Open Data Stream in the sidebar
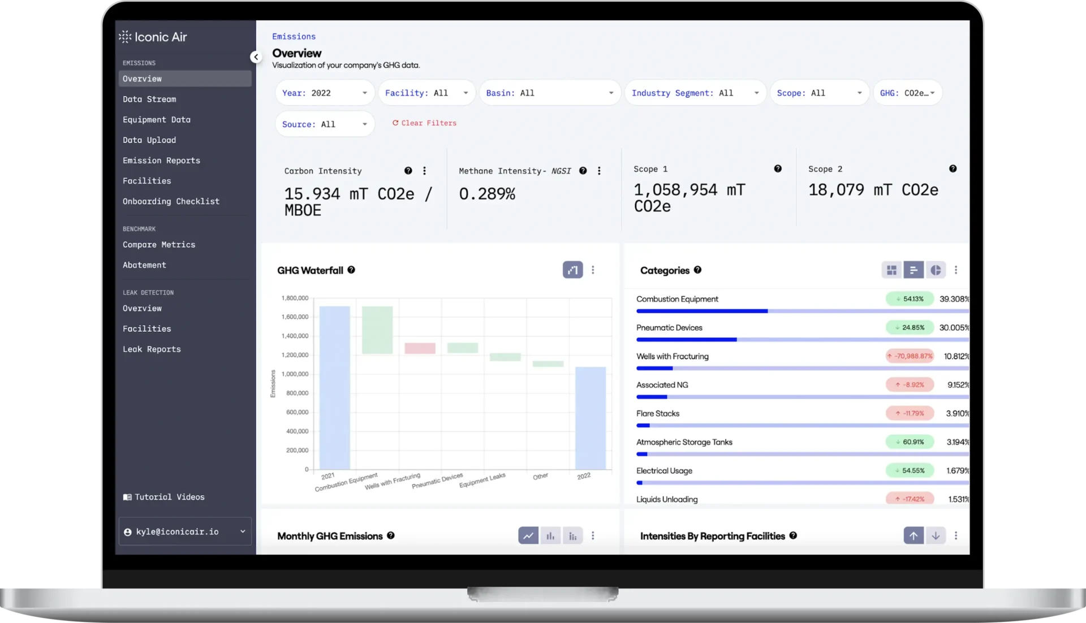This screenshot has width=1086, height=623. click(x=149, y=99)
